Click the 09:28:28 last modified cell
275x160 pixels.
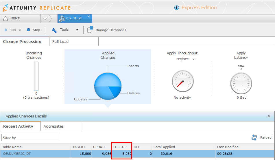click(245, 154)
